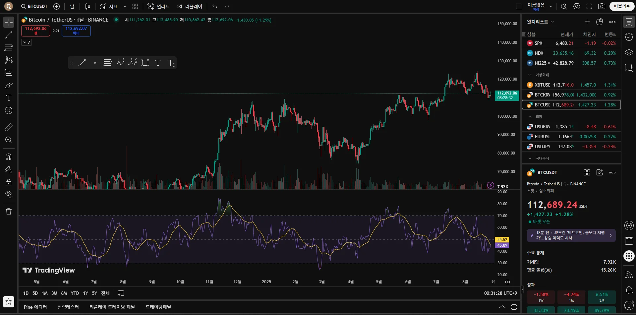The height and width of the screenshot is (315, 636).
Task: Click the red sell price 112,692.06 box
Action: (36, 31)
